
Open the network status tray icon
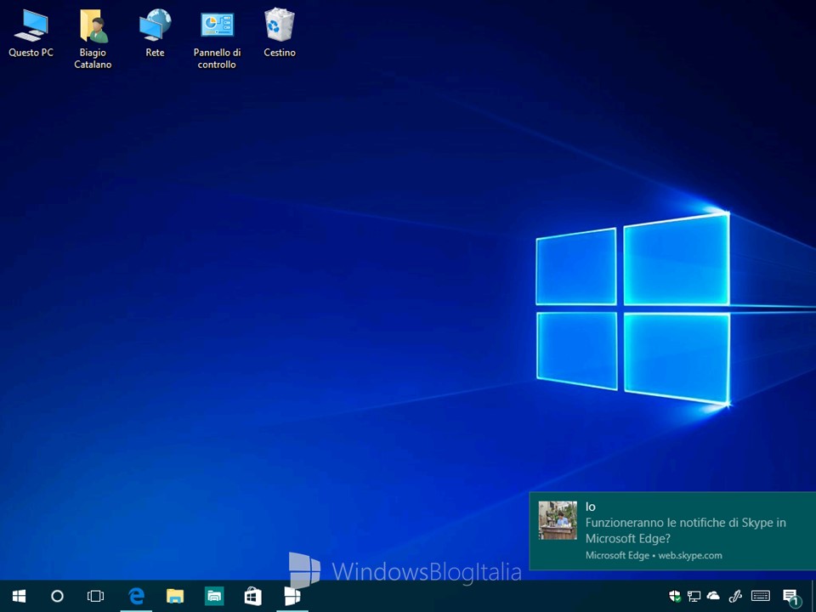(x=694, y=597)
